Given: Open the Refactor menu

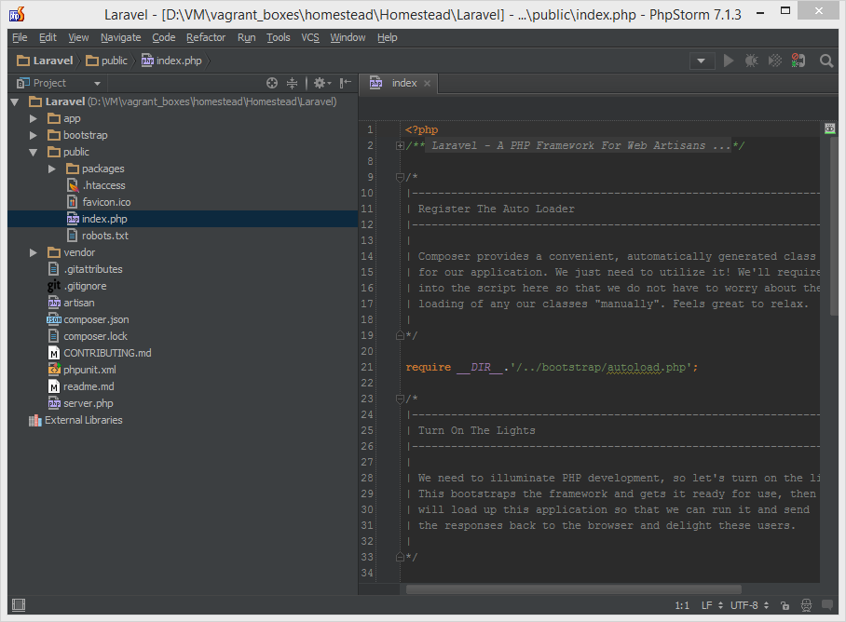Looking at the screenshot, I should click(206, 38).
